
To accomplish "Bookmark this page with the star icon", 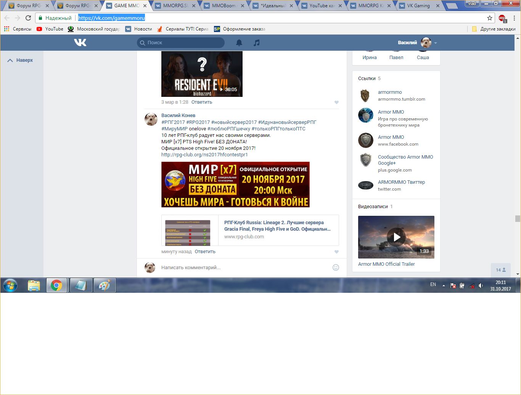I will (x=490, y=18).
